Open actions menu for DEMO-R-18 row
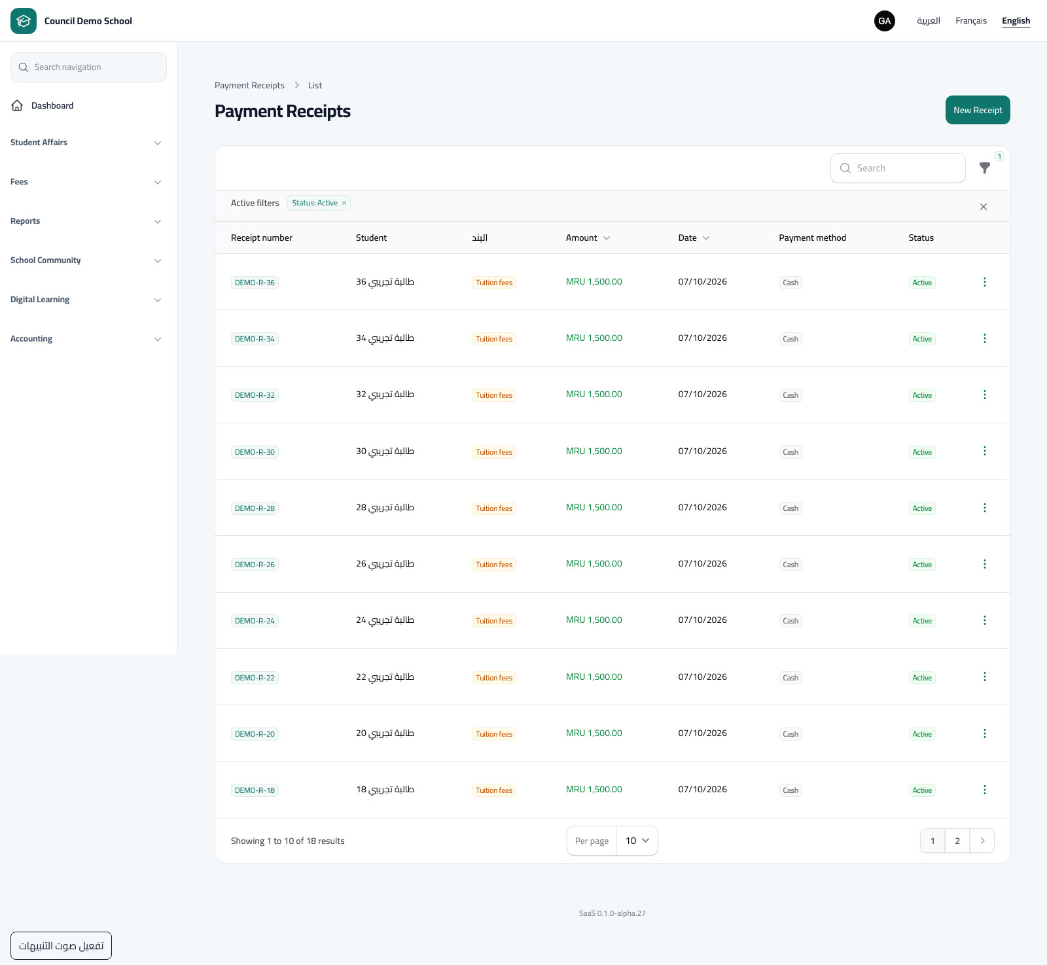Viewport: 1047px width, 965px height. pos(985,790)
